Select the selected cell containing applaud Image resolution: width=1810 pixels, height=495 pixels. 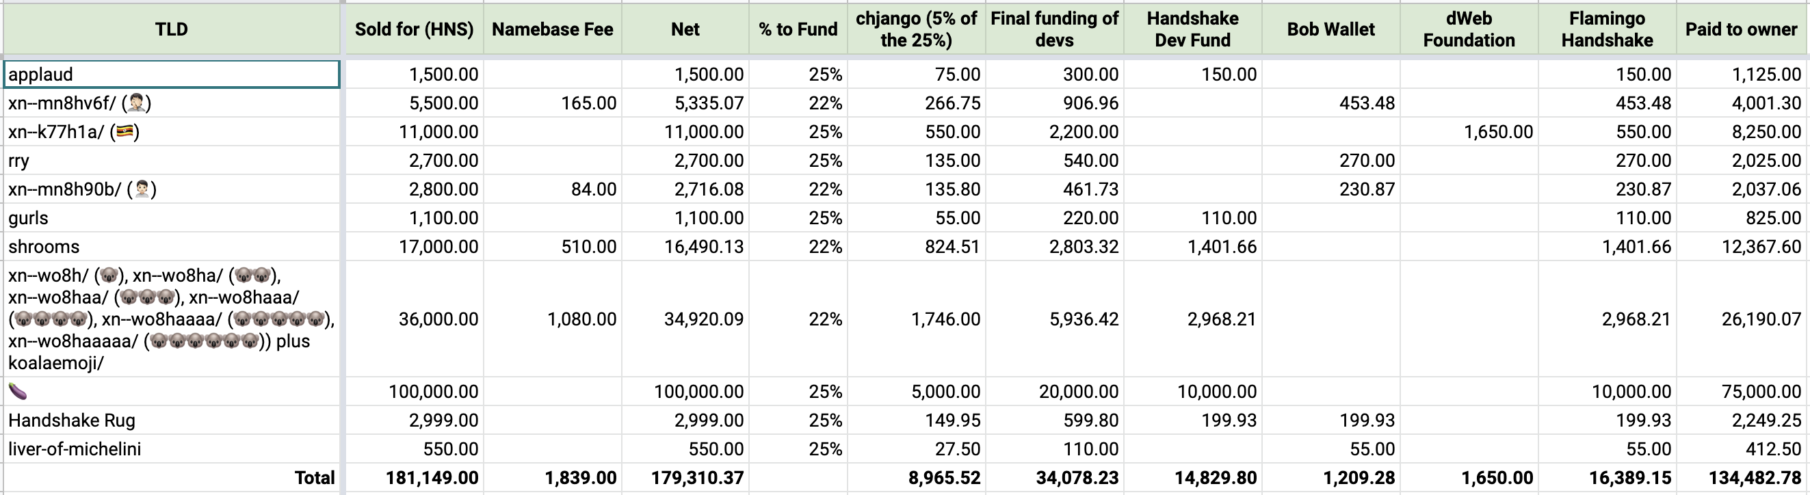pyautogui.click(x=172, y=75)
